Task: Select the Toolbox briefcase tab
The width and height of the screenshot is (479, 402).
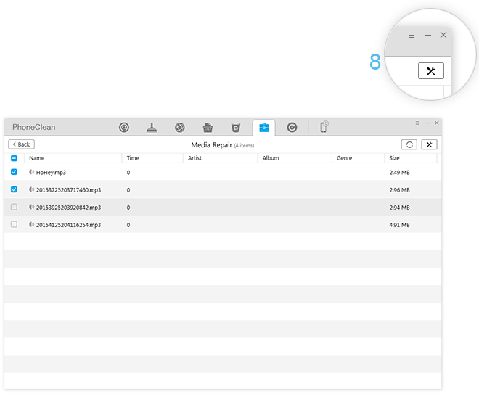Action: pos(263,128)
